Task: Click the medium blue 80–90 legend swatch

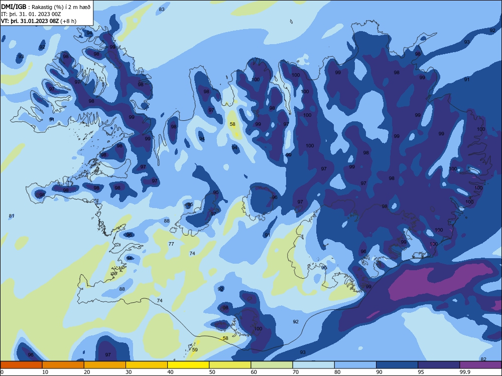Action: (x=355, y=365)
